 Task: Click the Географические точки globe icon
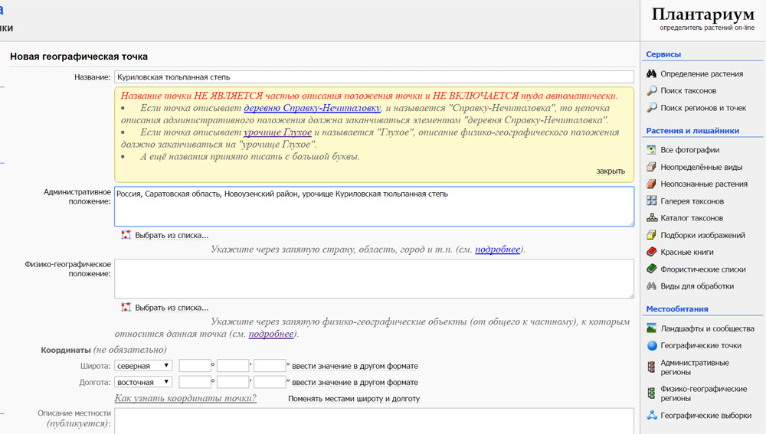tap(652, 345)
